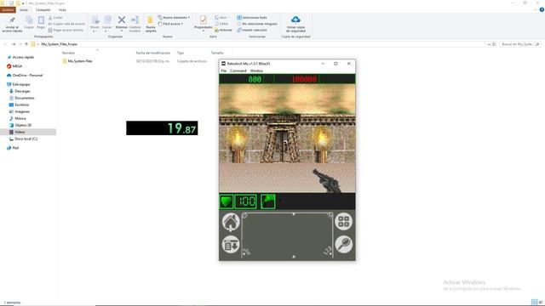Click No seleccionar ninguno
This screenshot has height=306, width=545.
pyautogui.click(x=257, y=24)
